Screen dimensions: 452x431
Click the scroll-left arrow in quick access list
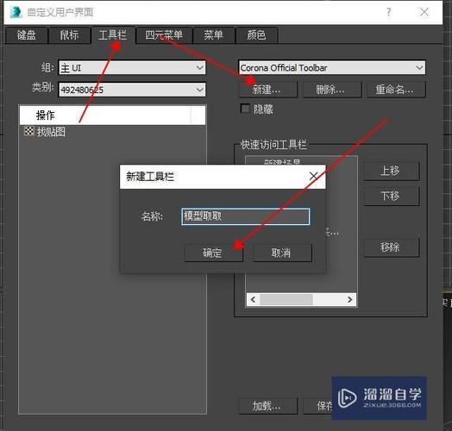(x=253, y=299)
